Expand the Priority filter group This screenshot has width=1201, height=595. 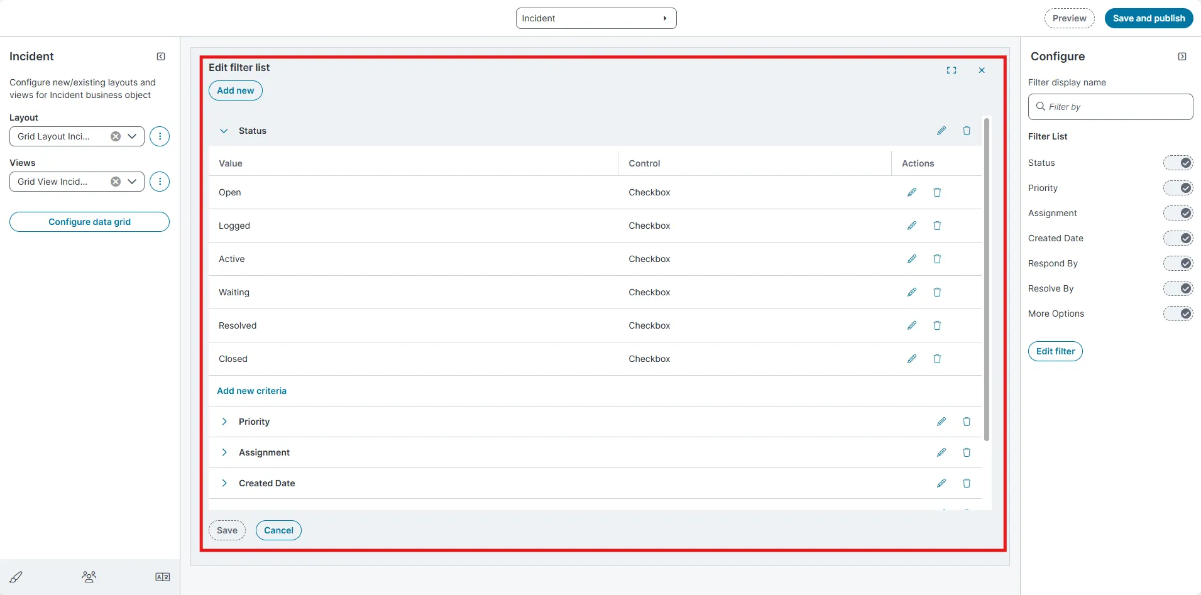(x=224, y=422)
